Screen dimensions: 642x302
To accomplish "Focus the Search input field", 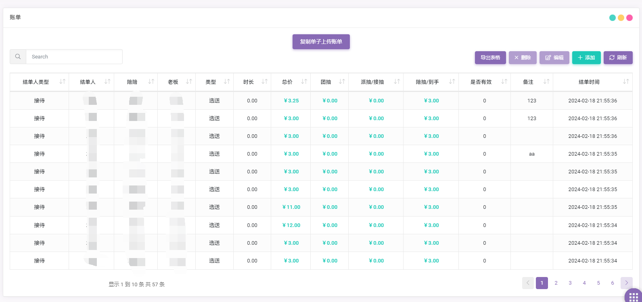I will (x=74, y=57).
